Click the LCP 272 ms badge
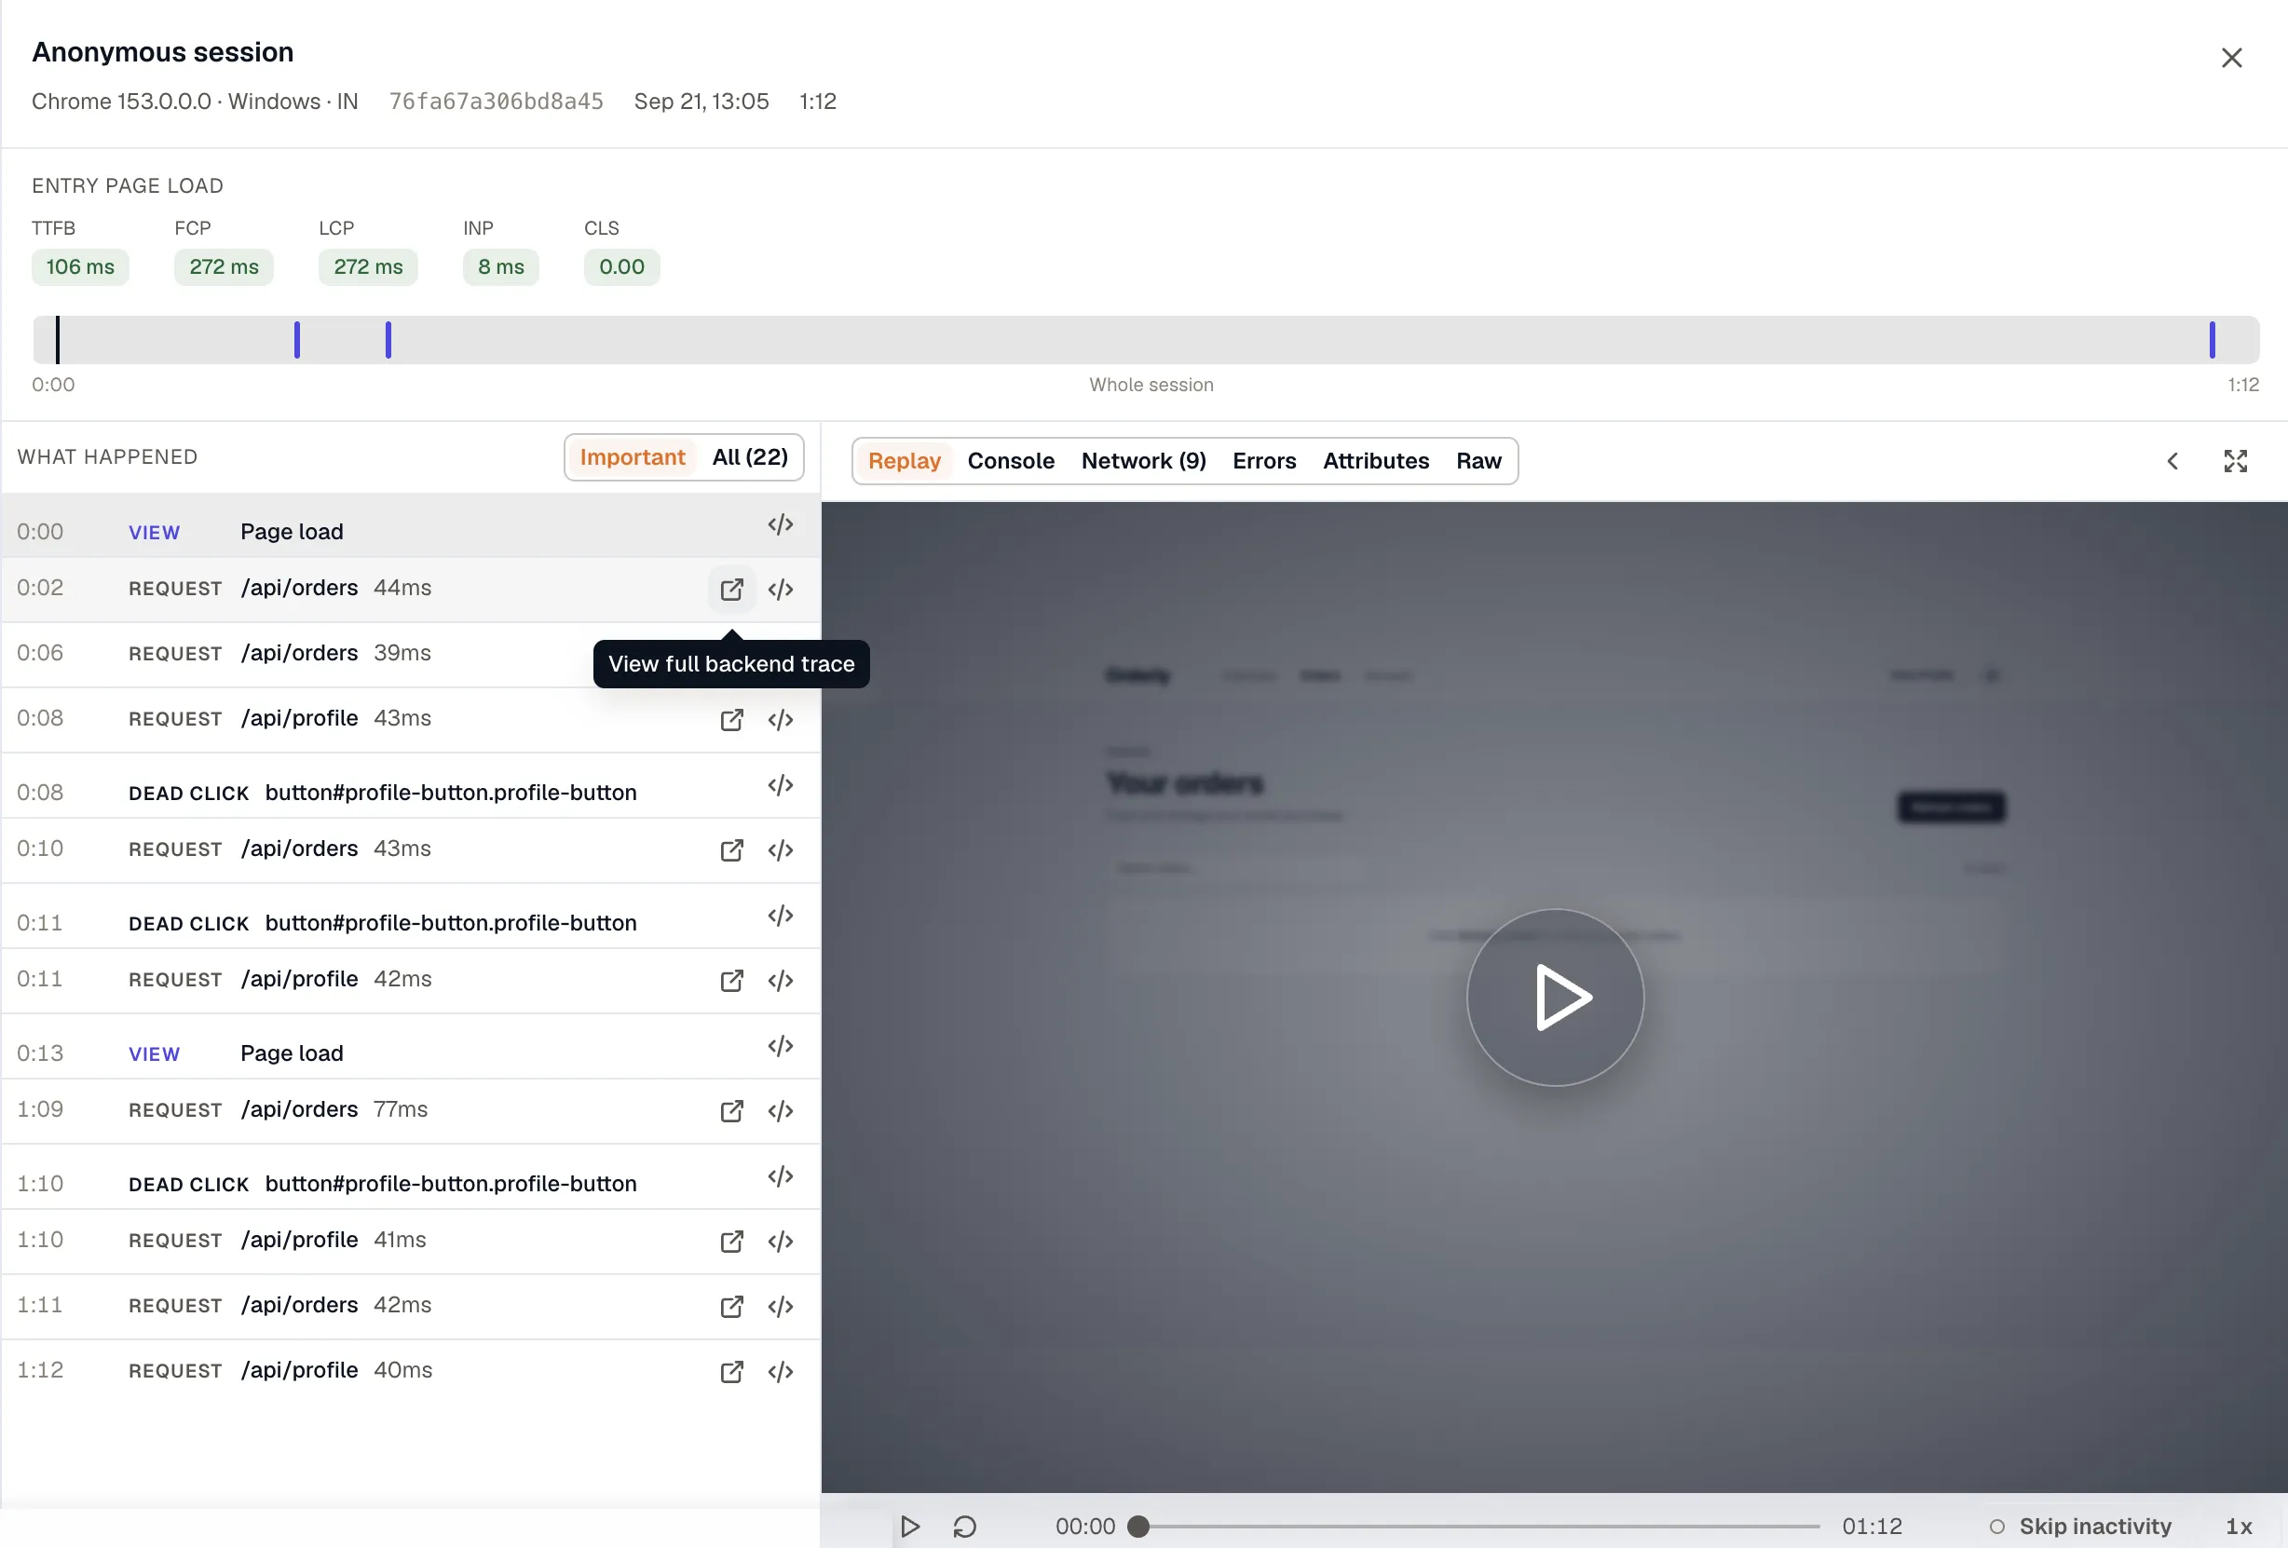The image size is (2288, 1548). [x=367, y=266]
